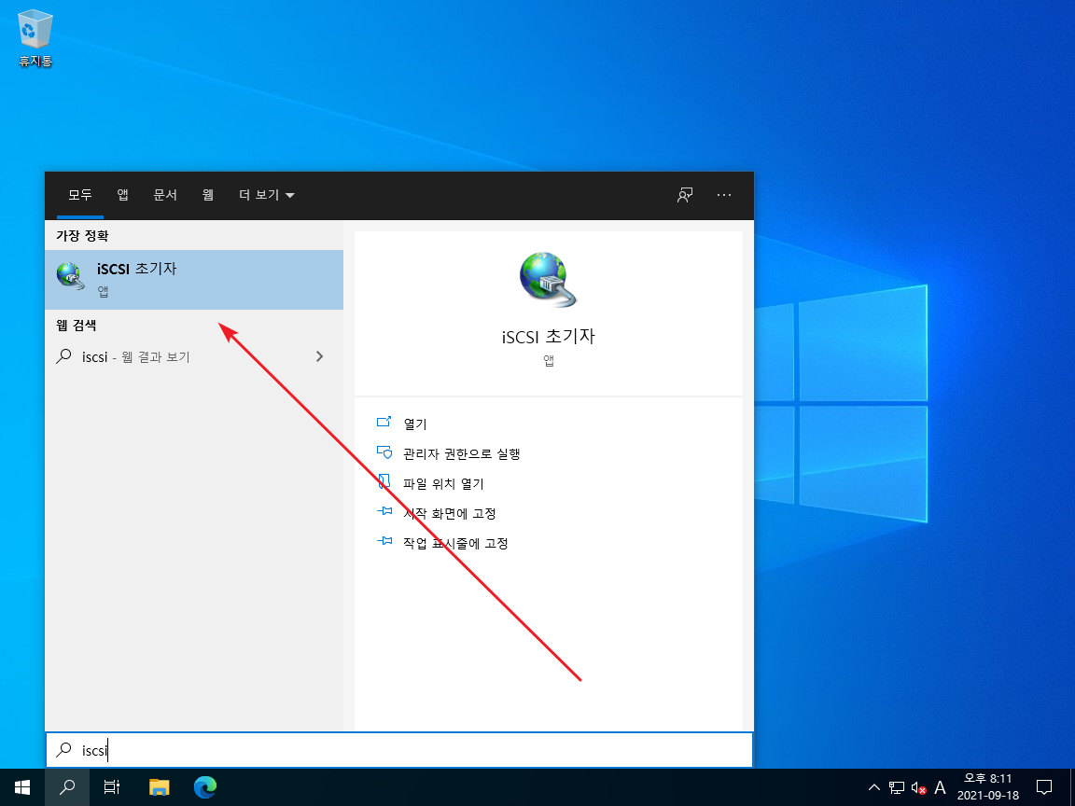Switch to the 앱 search tab

coord(123,195)
